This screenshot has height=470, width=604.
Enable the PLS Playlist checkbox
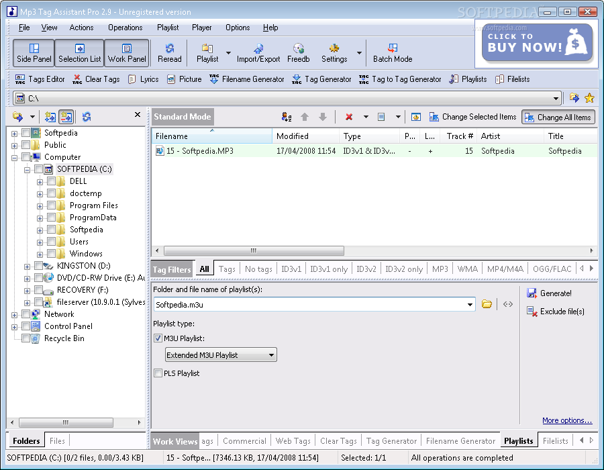(158, 373)
